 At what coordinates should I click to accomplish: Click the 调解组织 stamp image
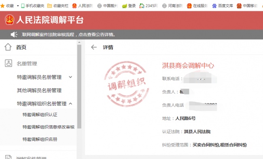pyautogui.click(x=127, y=84)
